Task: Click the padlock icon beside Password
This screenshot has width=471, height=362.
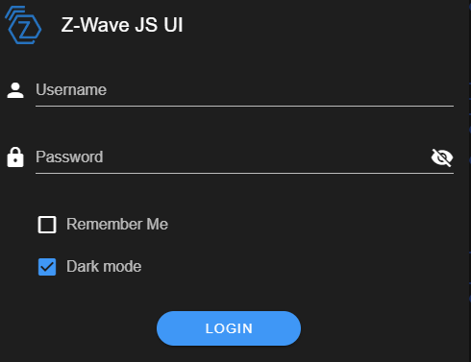Action: tap(15, 157)
